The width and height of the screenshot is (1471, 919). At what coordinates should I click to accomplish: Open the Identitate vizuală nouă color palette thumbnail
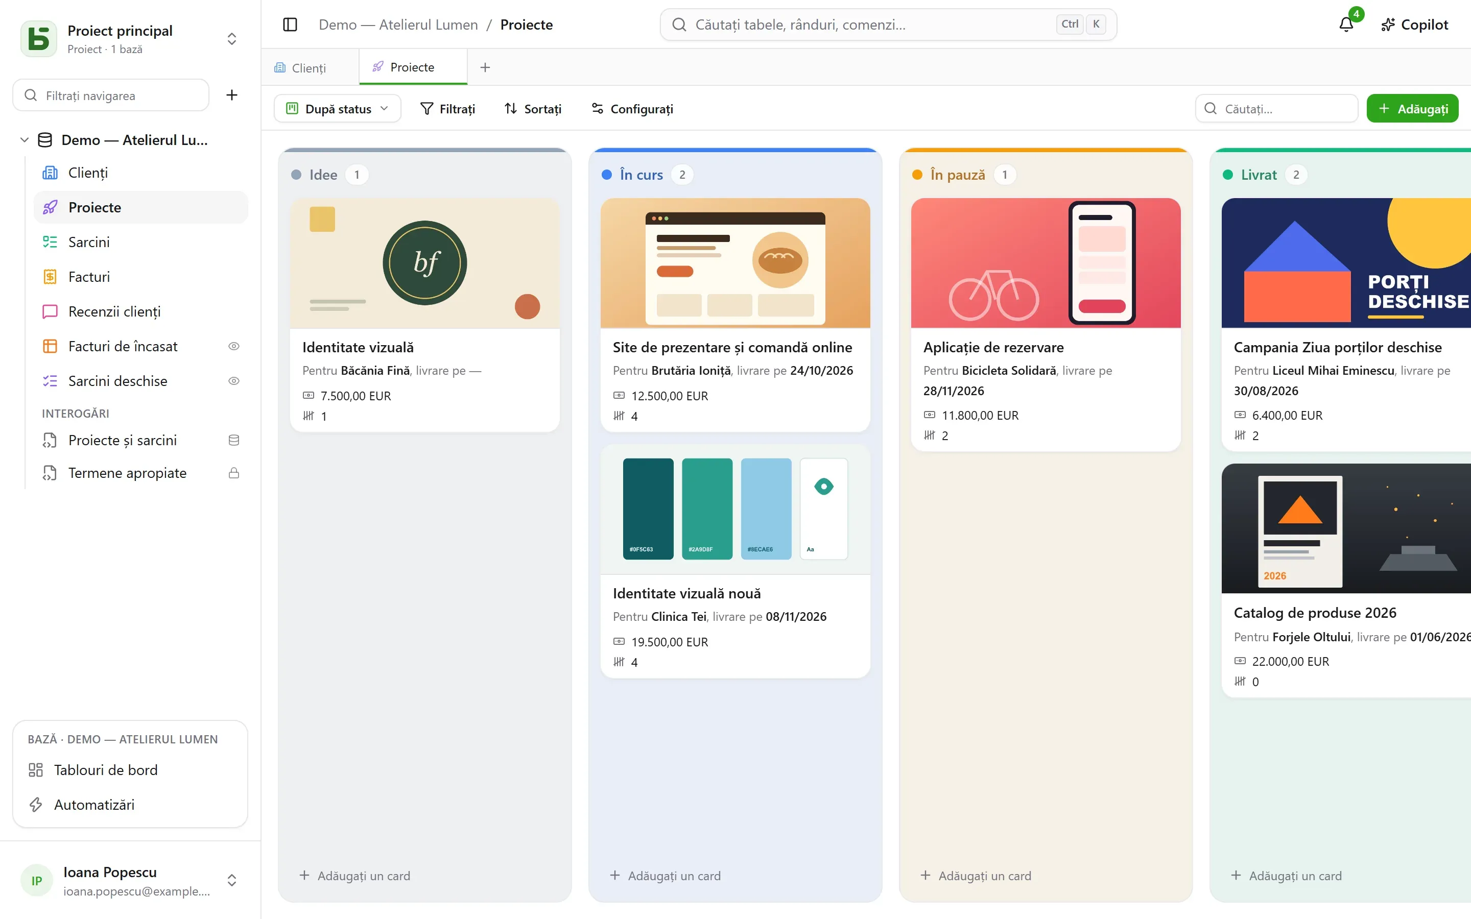(735, 509)
